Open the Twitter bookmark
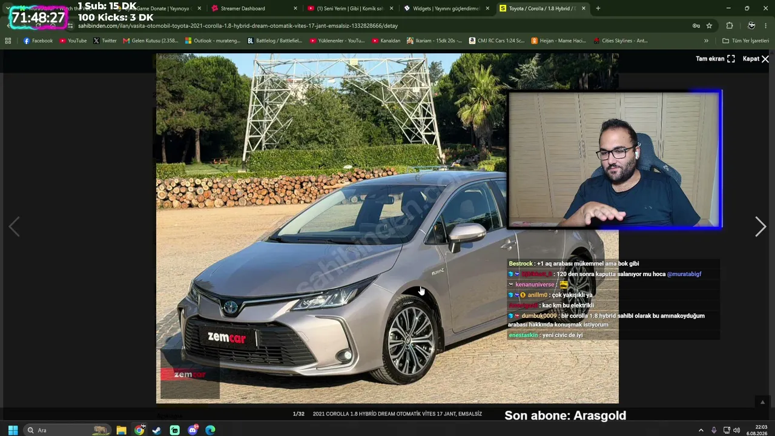775x436 pixels. point(105,41)
